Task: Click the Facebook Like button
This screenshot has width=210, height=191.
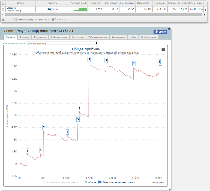Action: 160,32
